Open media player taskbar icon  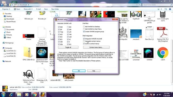(x=27, y=95)
